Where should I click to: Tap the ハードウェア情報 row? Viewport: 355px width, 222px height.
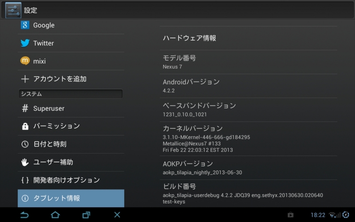(x=248, y=38)
